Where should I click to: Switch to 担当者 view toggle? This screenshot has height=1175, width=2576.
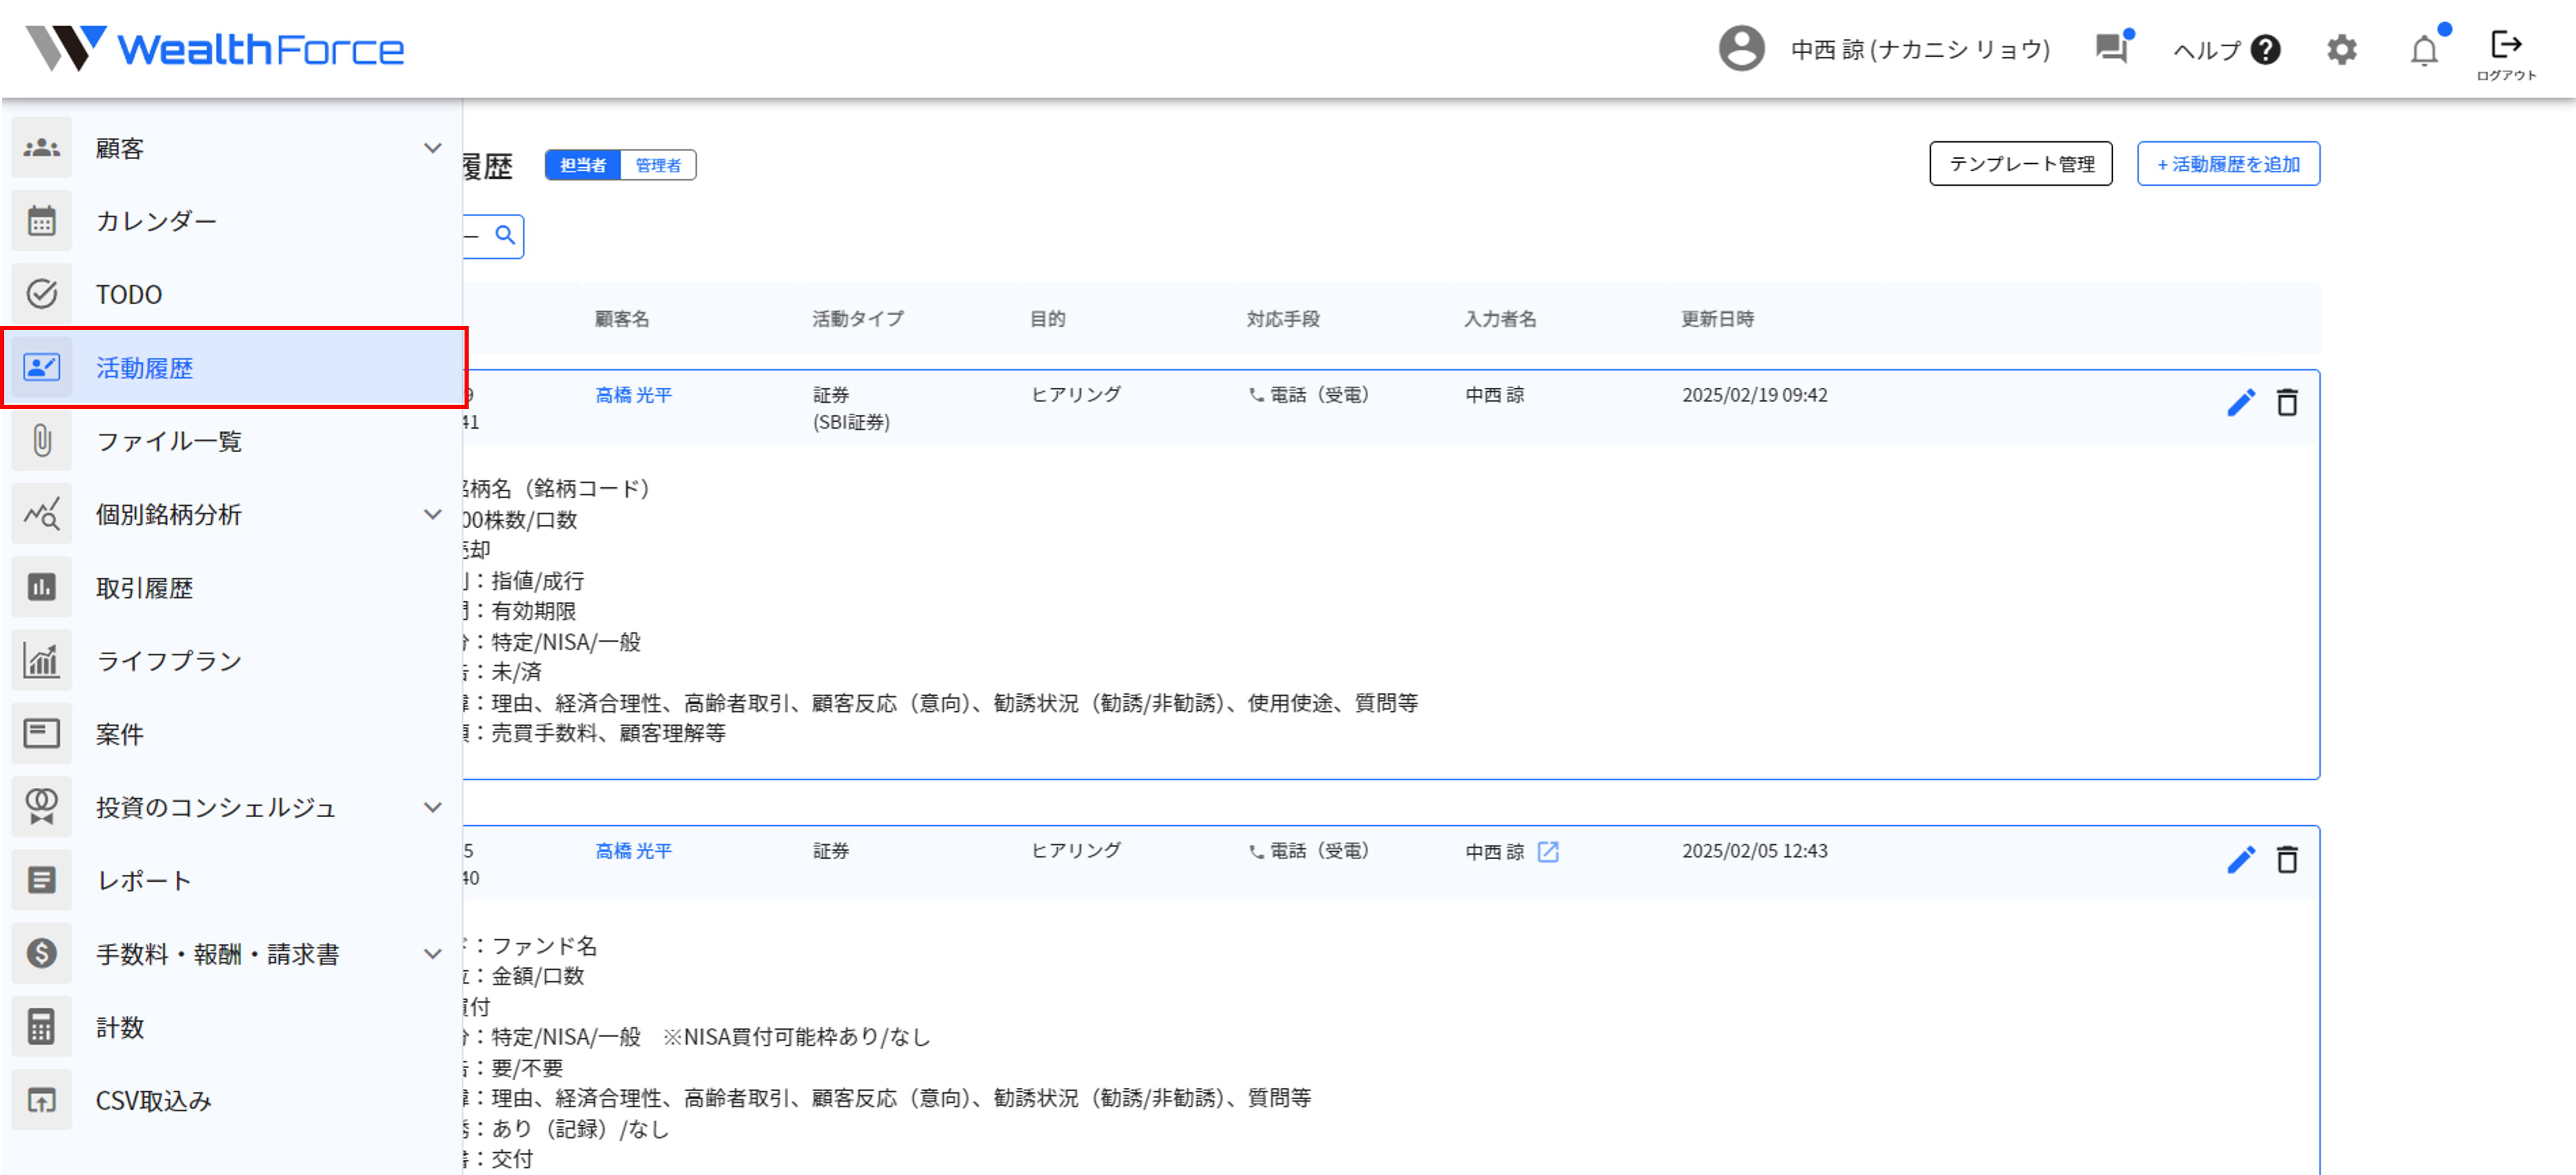(x=583, y=165)
